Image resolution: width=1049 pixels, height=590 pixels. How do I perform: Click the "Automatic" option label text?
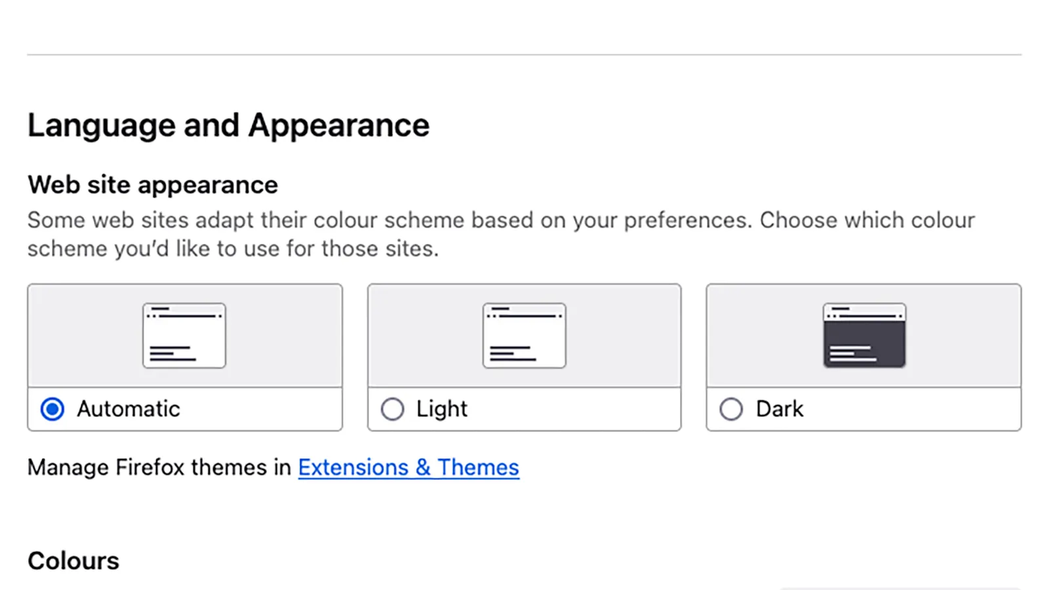point(129,409)
